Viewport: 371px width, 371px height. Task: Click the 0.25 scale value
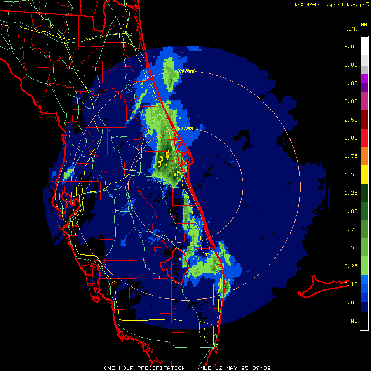(351, 266)
